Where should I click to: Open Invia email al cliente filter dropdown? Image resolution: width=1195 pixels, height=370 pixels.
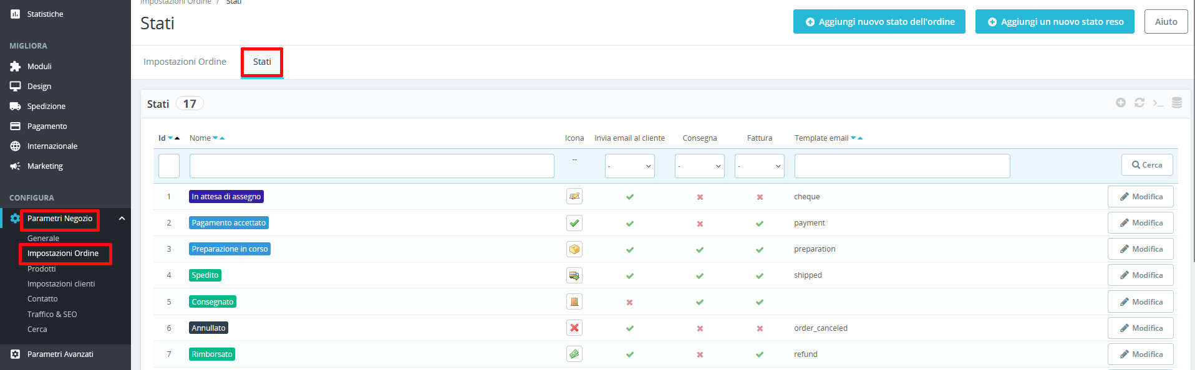coord(630,166)
